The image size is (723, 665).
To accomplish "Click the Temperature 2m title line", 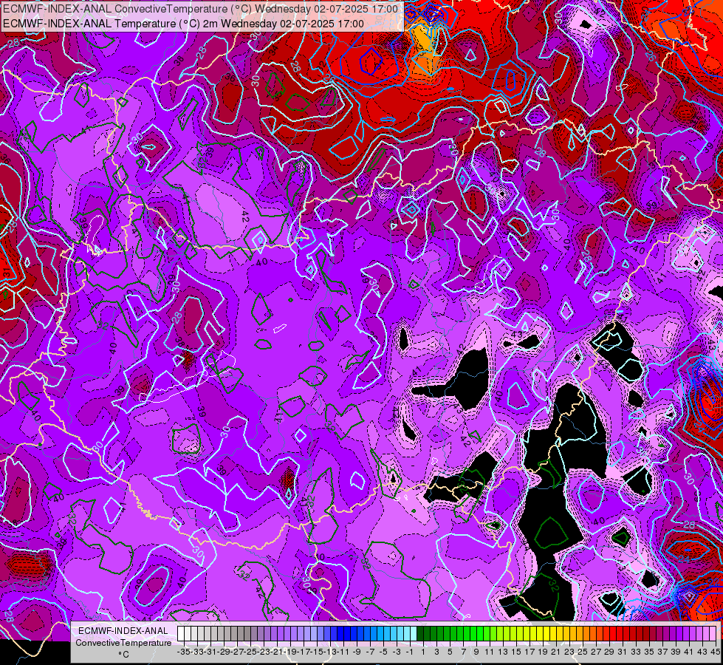I will click(183, 24).
